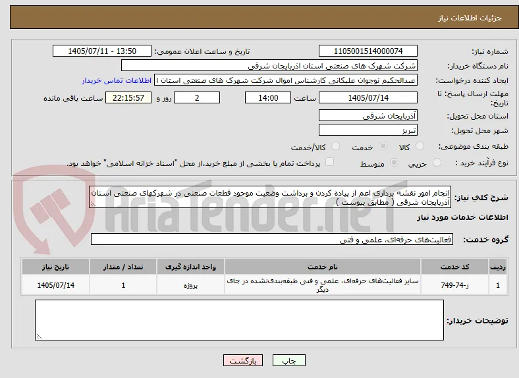519x378 pixels.
Task: Click the deadline time field 14:00
Action: click(268, 97)
